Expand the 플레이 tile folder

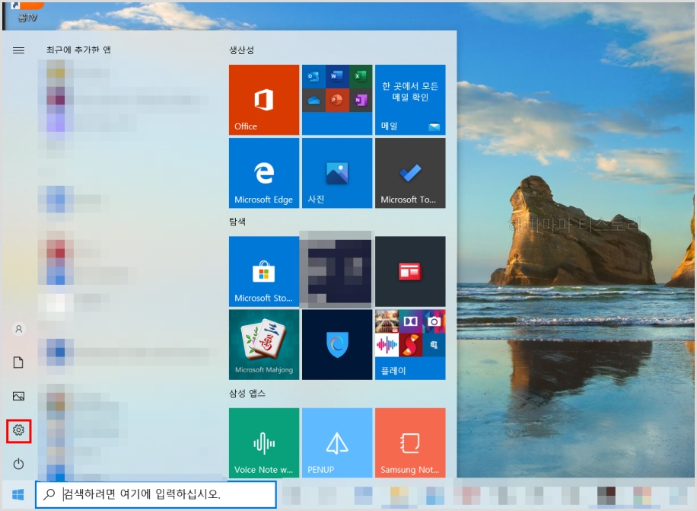click(x=410, y=345)
